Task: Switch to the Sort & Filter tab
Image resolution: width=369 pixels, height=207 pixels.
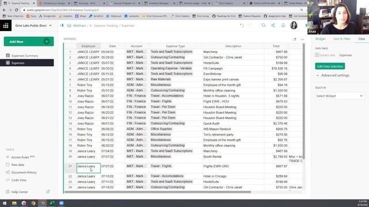Action: click(342, 39)
